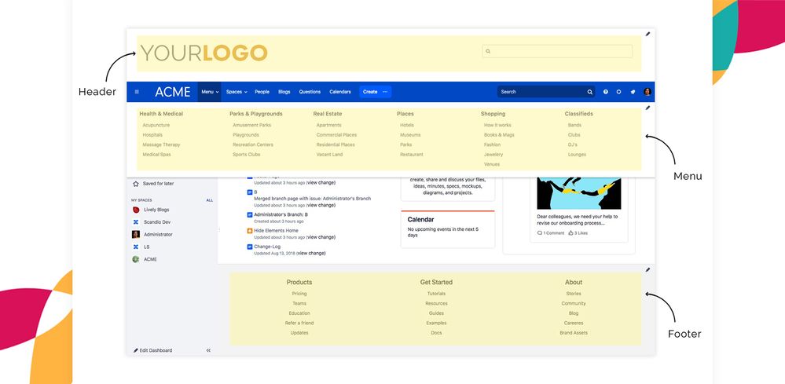Click the pencil edit icon above footer

tap(647, 269)
